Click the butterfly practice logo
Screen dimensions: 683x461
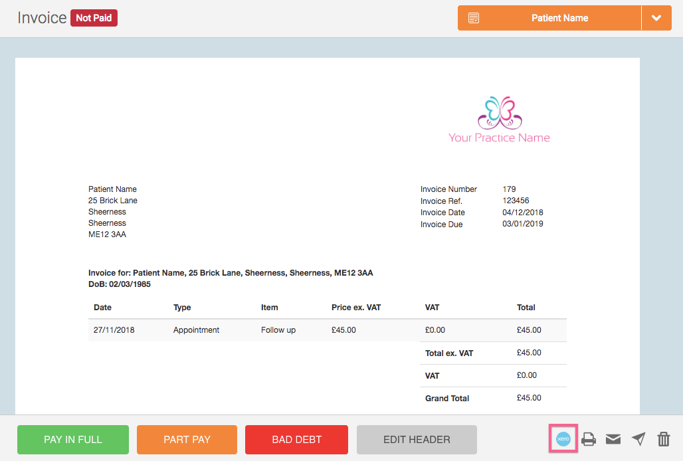pyautogui.click(x=500, y=113)
